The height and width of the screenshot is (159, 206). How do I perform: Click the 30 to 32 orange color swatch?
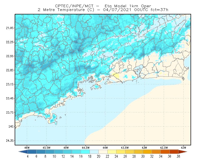147,152
